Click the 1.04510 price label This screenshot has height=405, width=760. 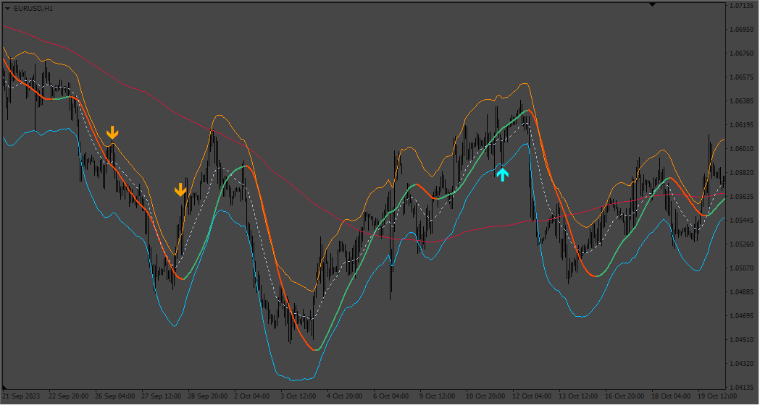coord(742,340)
